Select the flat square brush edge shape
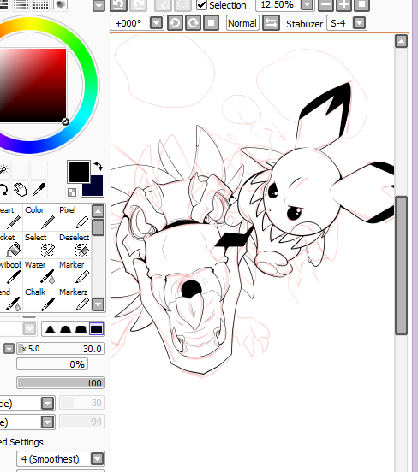This screenshot has height=472, width=418. [x=96, y=329]
